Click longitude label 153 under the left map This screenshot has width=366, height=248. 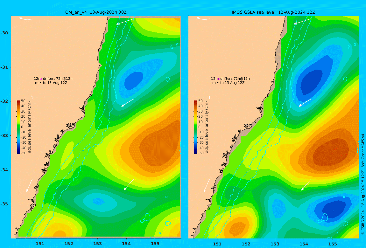98,244
